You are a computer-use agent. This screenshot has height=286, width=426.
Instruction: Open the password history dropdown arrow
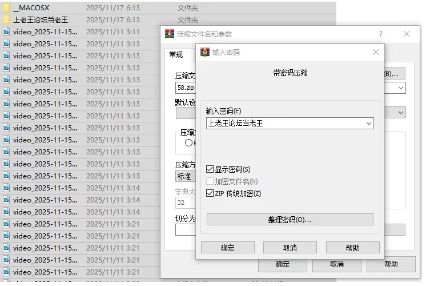[x=369, y=124]
